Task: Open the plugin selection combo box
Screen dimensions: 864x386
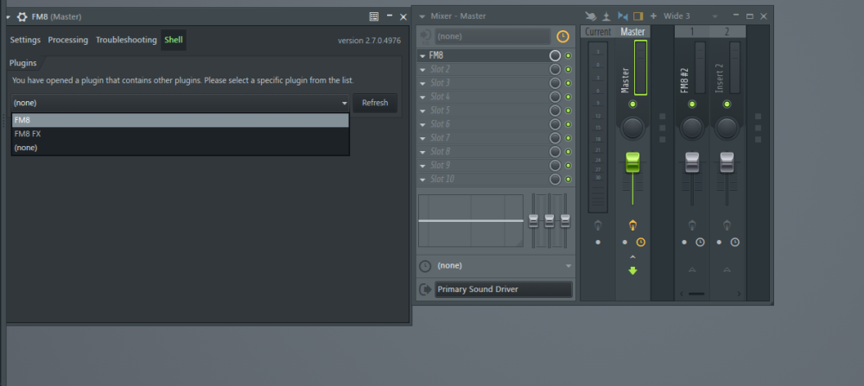Action: [181, 103]
